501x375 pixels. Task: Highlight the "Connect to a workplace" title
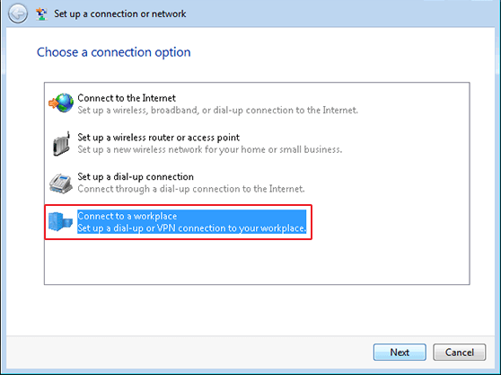pos(127,216)
